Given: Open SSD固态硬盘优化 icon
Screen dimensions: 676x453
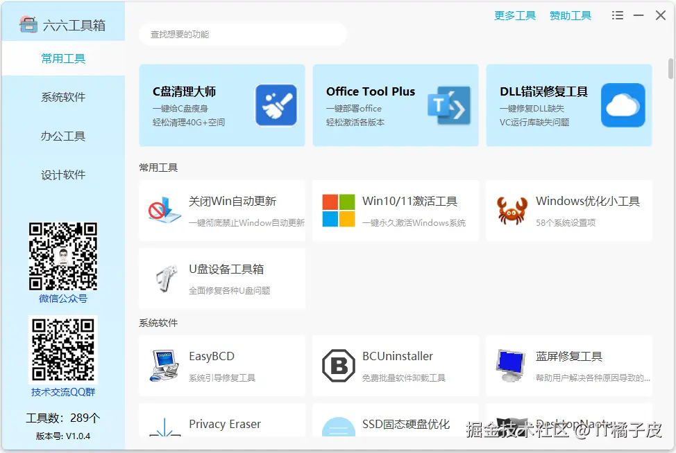Looking at the screenshot, I should point(338,427).
